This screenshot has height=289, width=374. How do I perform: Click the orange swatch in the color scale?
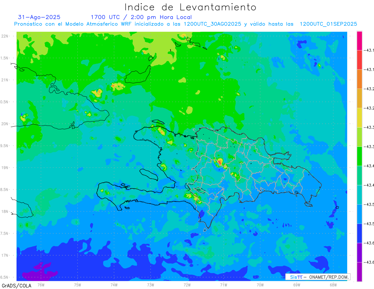pos(359,79)
